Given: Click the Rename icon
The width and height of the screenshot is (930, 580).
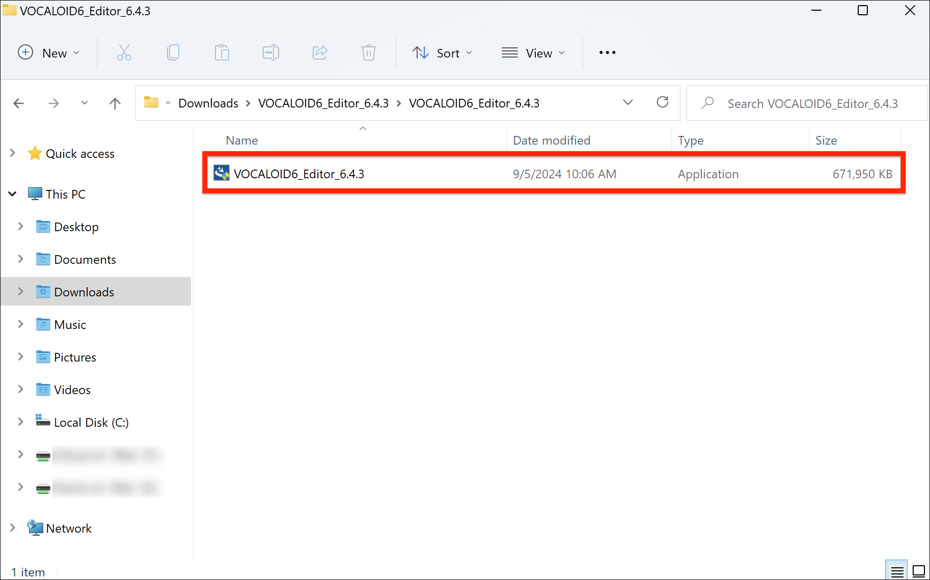Looking at the screenshot, I should [x=270, y=52].
